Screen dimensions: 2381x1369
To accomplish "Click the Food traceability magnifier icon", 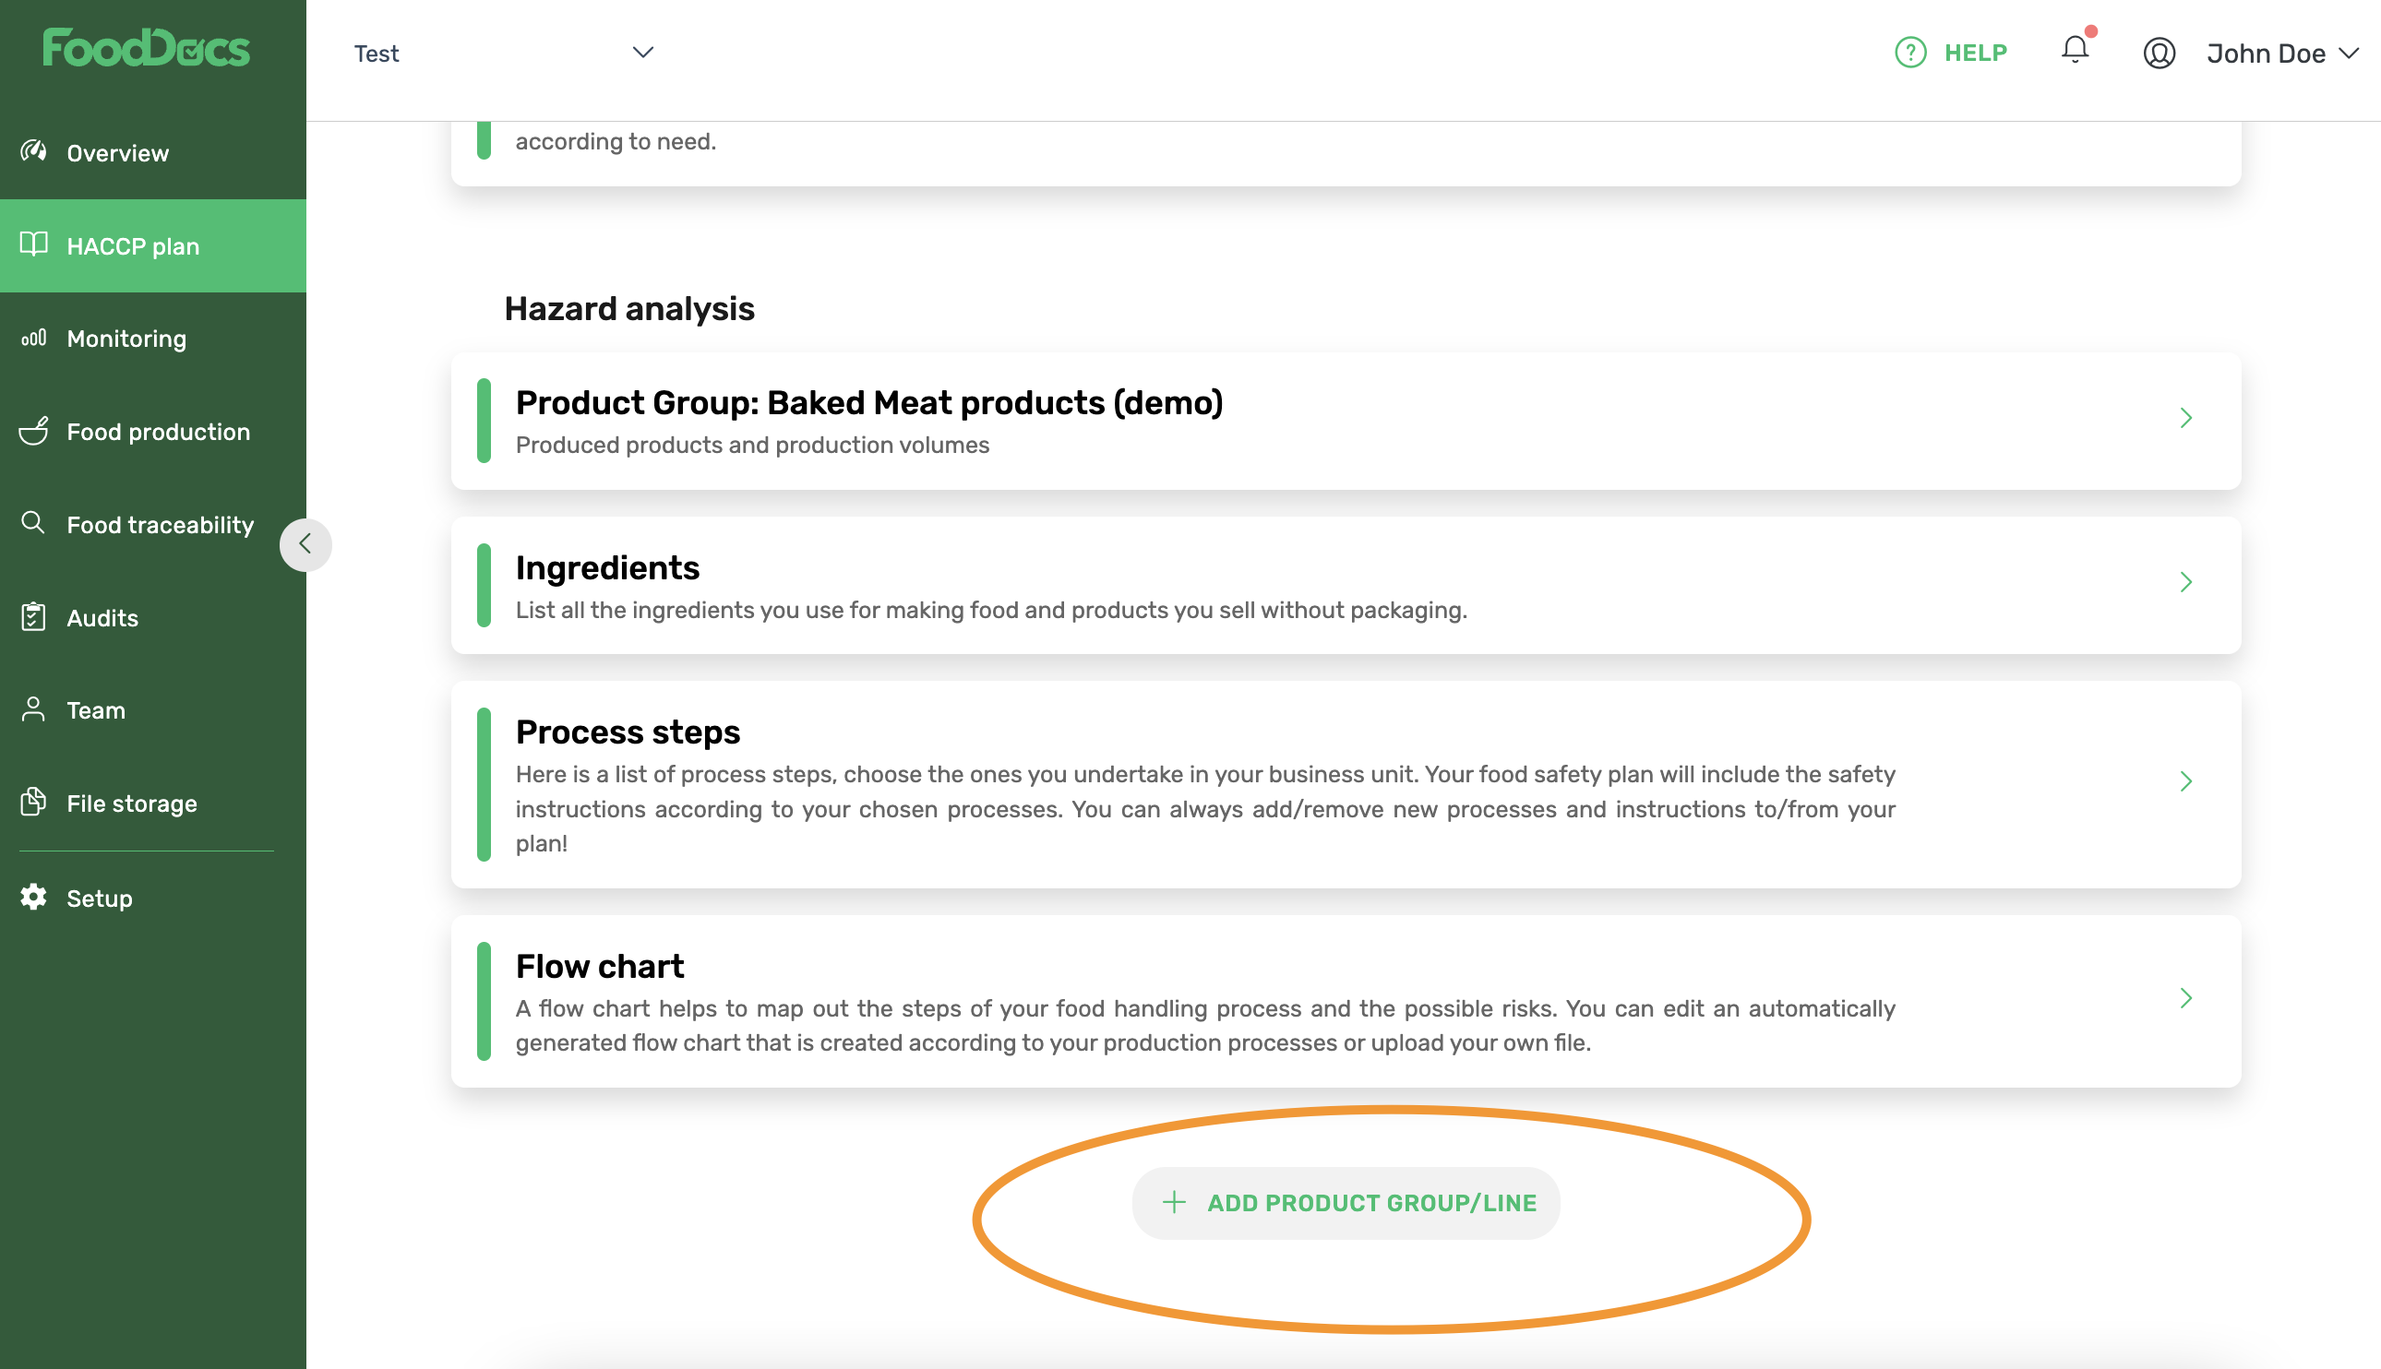I will pyautogui.click(x=34, y=523).
